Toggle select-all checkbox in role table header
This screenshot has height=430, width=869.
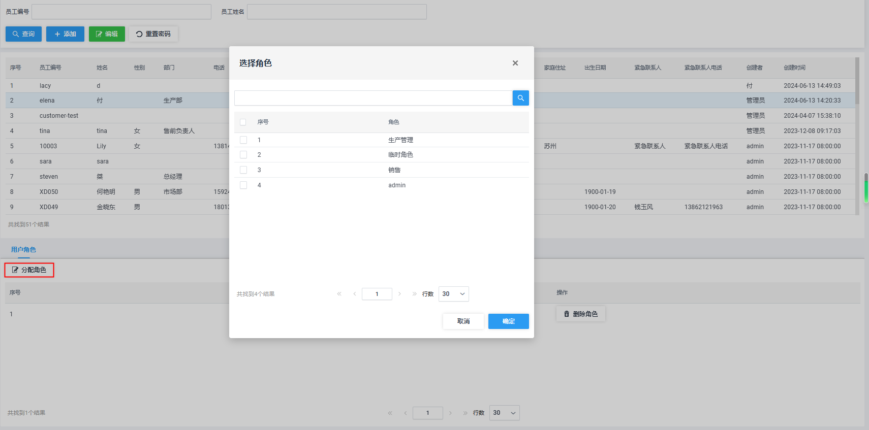pyautogui.click(x=243, y=122)
